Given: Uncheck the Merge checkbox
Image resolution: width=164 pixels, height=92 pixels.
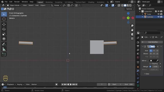Looking at the screenshot, I should pyautogui.click(x=150, y=66).
